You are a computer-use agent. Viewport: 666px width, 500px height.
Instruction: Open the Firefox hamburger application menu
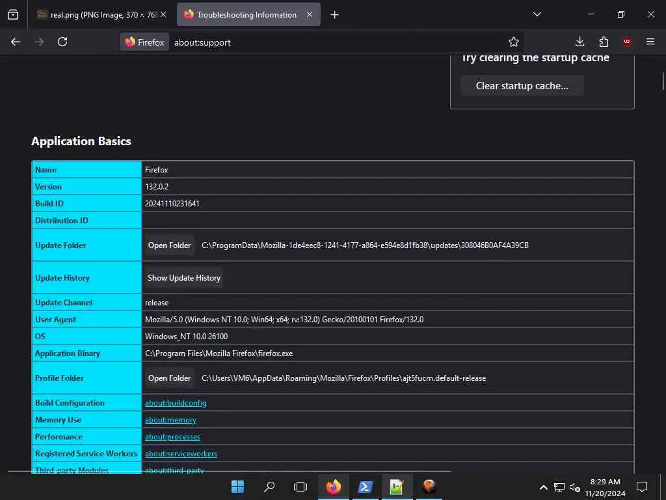click(x=650, y=42)
